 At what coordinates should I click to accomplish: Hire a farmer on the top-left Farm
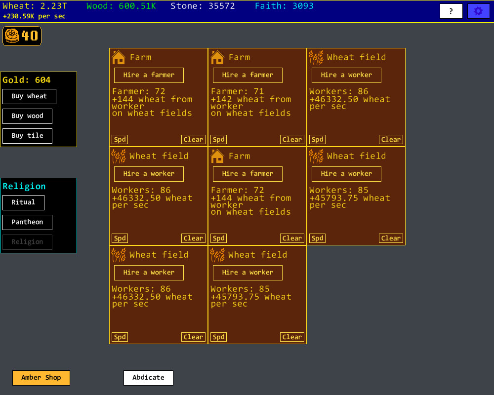(x=148, y=75)
